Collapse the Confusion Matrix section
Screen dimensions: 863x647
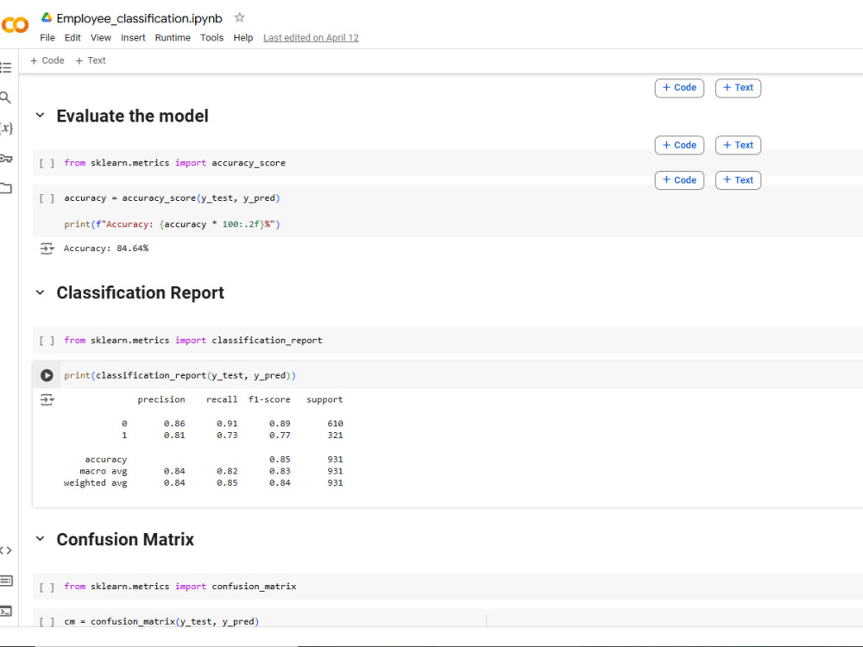[x=41, y=538]
